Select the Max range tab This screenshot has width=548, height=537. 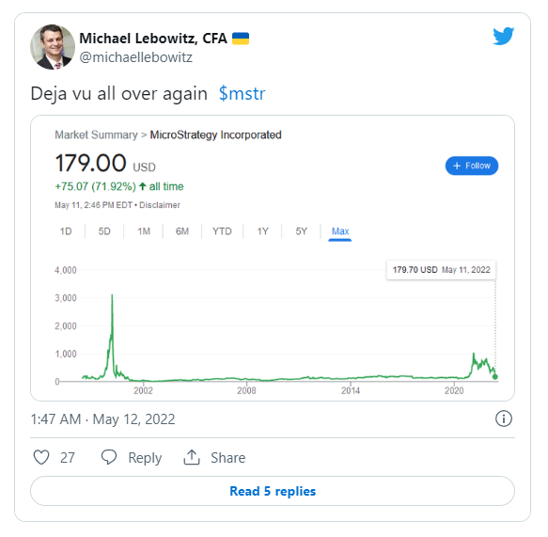click(x=340, y=231)
